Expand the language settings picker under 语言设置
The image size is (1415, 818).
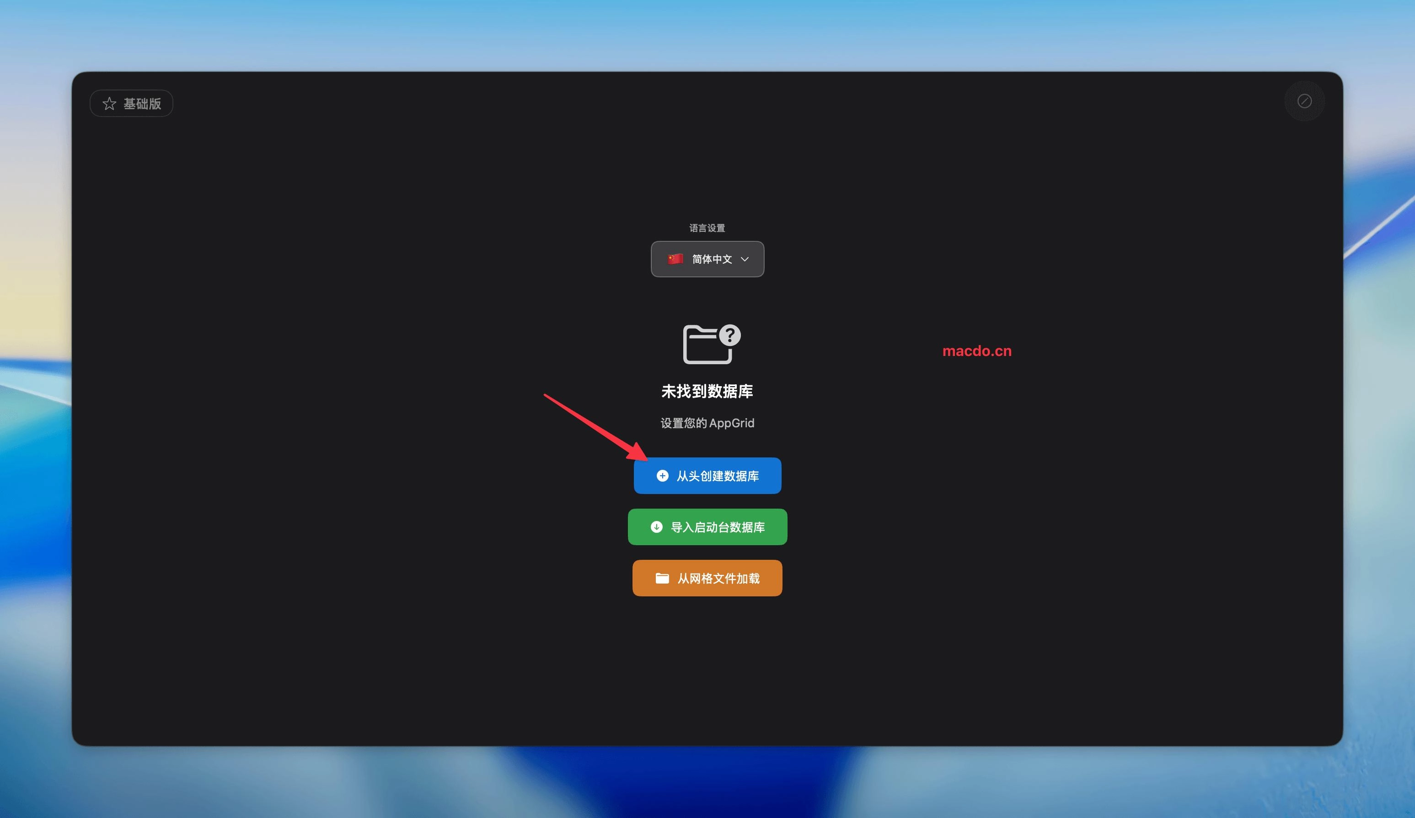pos(707,259)
